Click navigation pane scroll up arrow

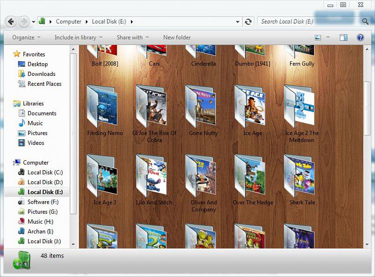tap(73, 49)
